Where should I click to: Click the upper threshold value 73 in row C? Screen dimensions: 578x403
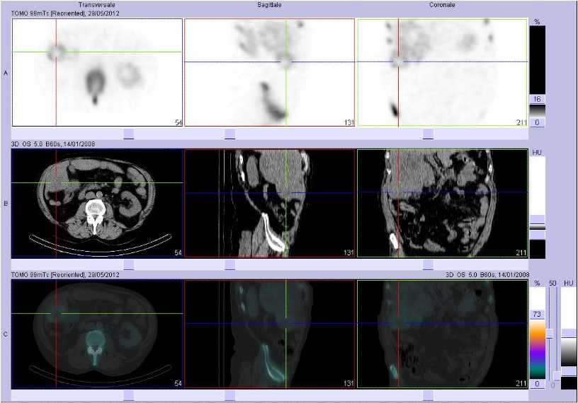(x=537, y=314)
